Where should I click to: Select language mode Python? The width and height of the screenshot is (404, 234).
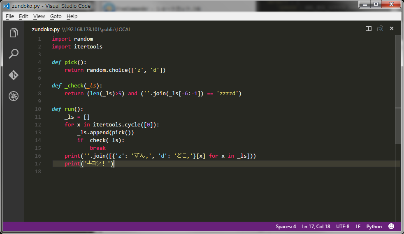coord(374,227)
